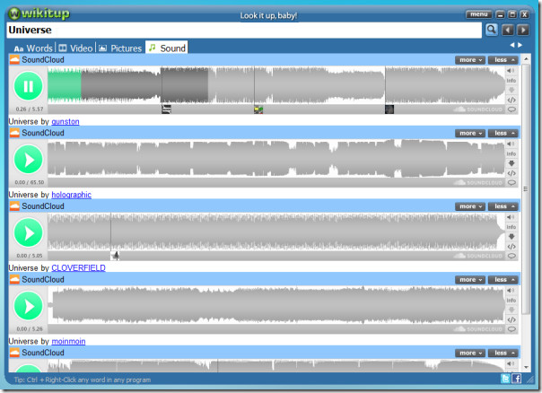The image size is (542, 393).
Task: Open the CLOVERFIELD artist link
Action: click(78, 268)
